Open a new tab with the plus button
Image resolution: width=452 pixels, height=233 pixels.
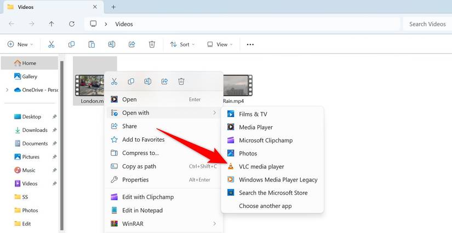(x=113, y=7)
